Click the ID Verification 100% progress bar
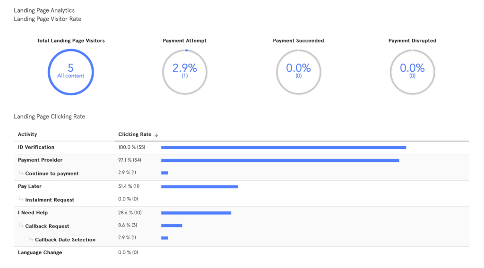The width and height of the screenshot is (484, 268). tap(284, 148)
